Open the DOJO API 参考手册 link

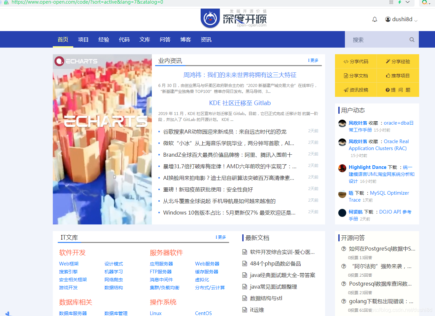coord(380,215)
